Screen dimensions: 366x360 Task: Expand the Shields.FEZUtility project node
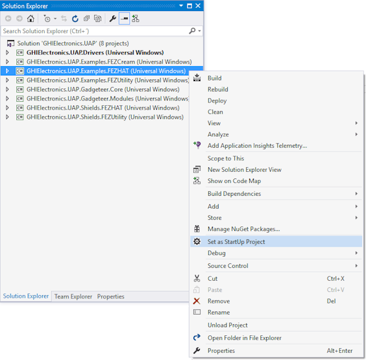pos(7,117)
